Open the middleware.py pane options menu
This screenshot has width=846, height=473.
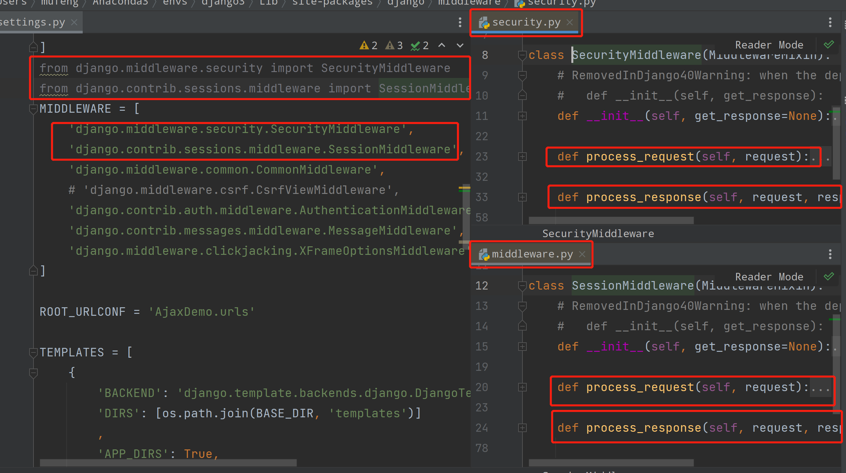click(830, 254)
